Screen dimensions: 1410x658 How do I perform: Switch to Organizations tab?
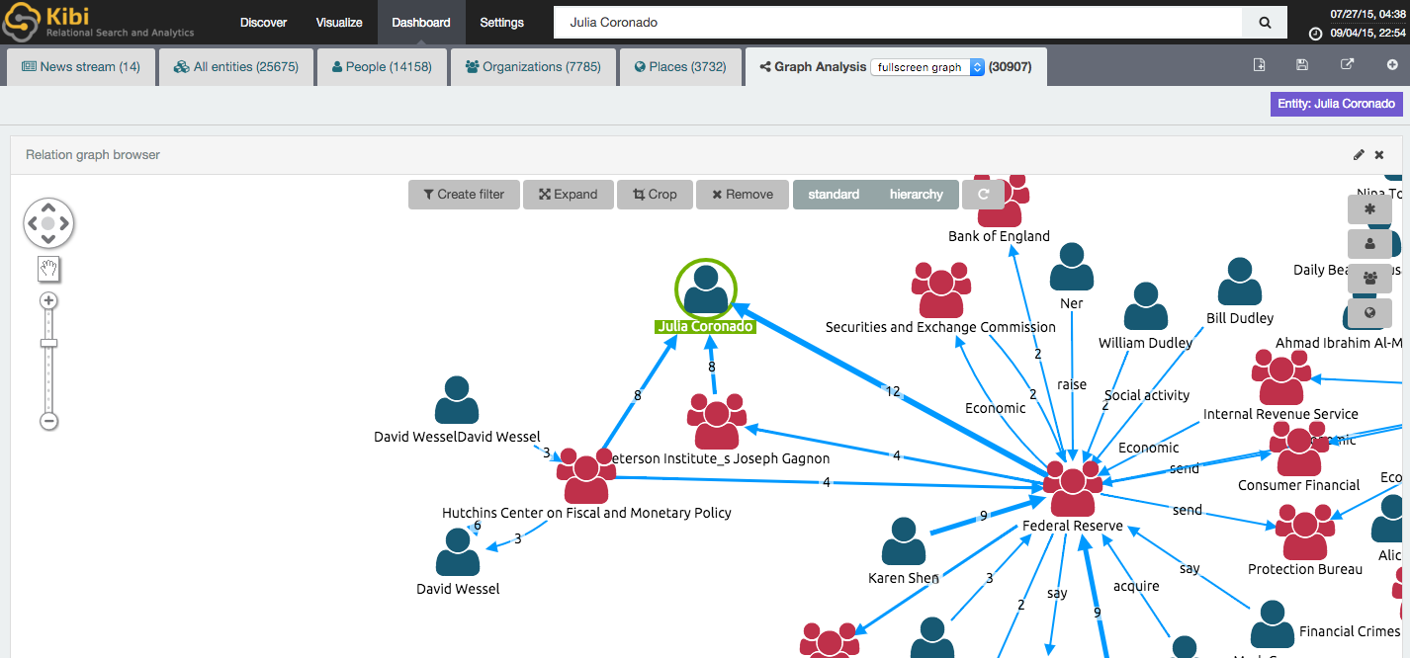(x=533, y=67)
